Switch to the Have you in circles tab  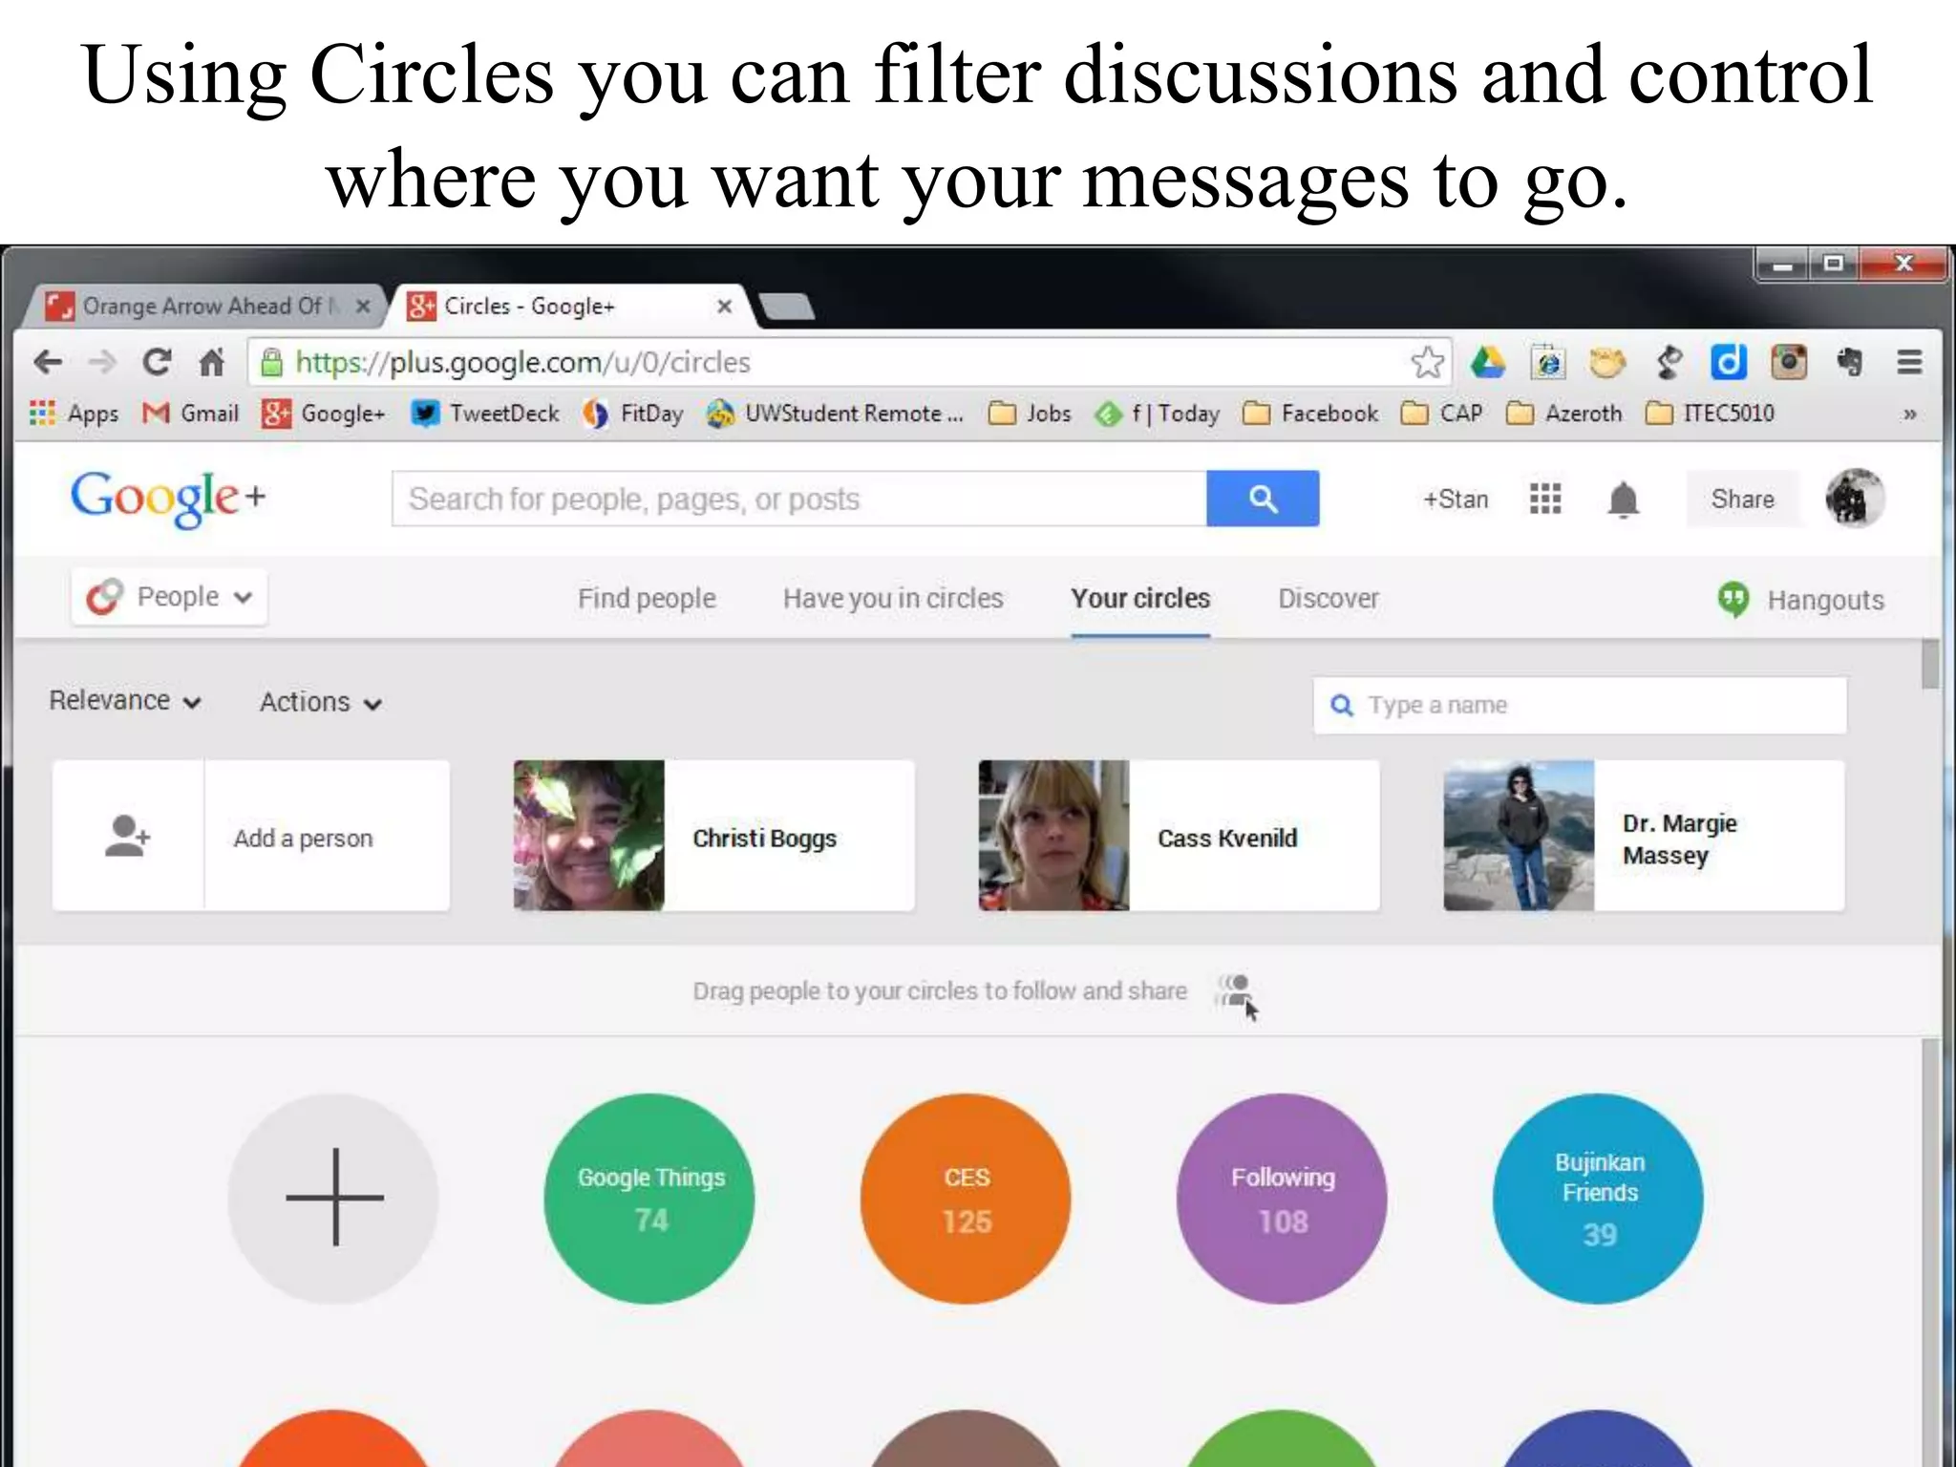pos(893,599)
